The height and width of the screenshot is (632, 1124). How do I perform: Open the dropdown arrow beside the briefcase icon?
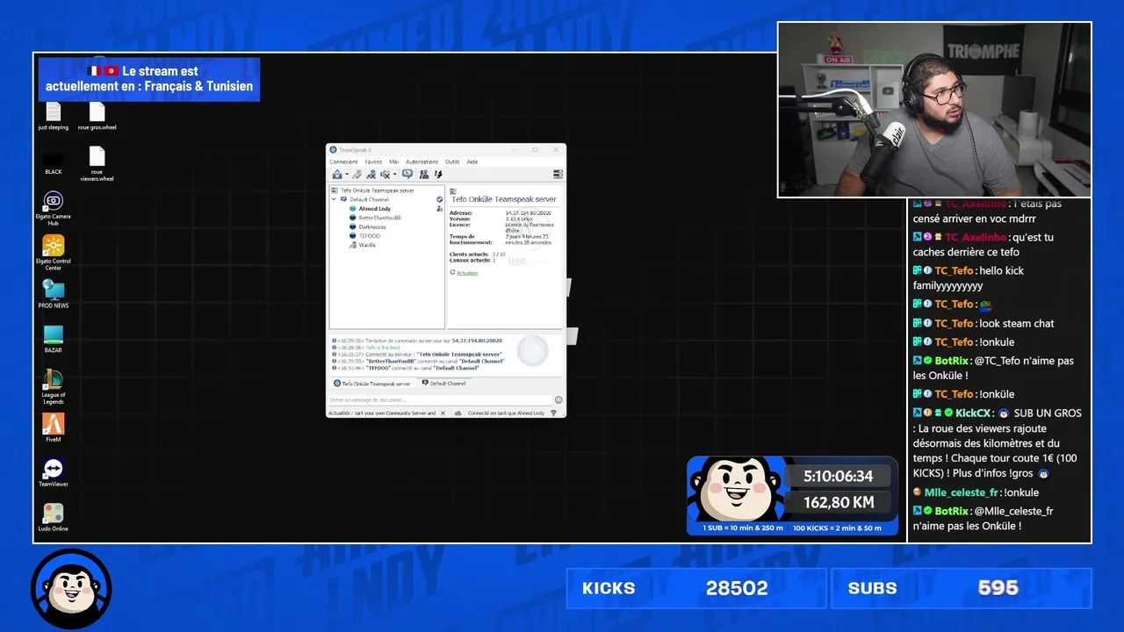coord(347,174)
